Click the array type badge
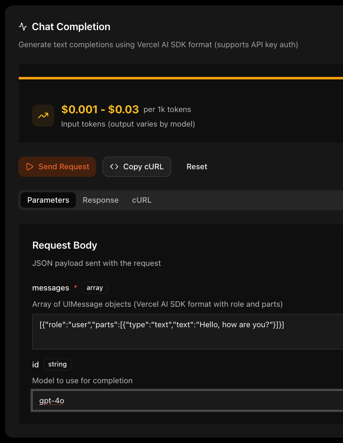Screen dimensions: 343x443 [x=95, y=288]
